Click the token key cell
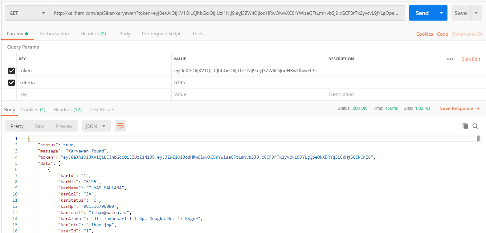Viewport: 486px width, 233px height. tap(94, 71)
